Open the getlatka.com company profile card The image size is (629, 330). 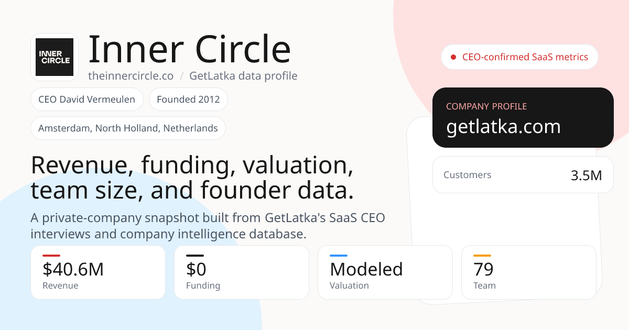[x=523, y=117]
